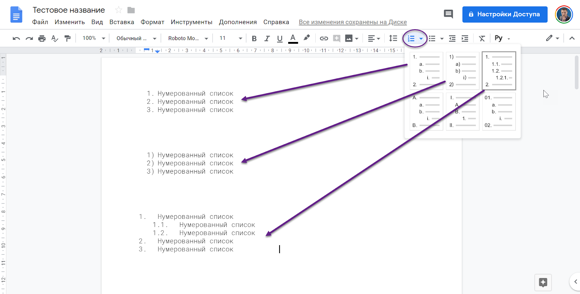
Task: Choose the 1. a. i. list style
Action: (426, 71)
